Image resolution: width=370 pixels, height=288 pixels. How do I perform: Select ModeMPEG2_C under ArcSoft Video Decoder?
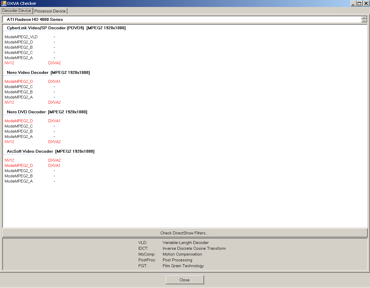tap(19, 171)
